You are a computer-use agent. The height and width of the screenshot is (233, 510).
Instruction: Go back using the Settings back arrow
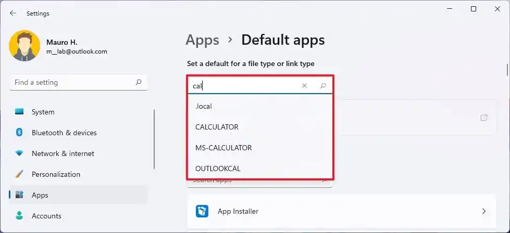tap(13, 14)
